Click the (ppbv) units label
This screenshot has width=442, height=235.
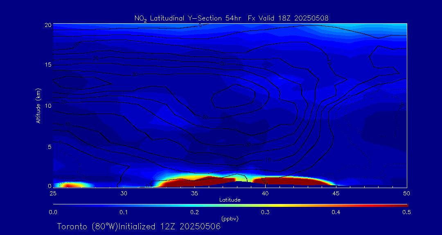(x=230, y=218)
